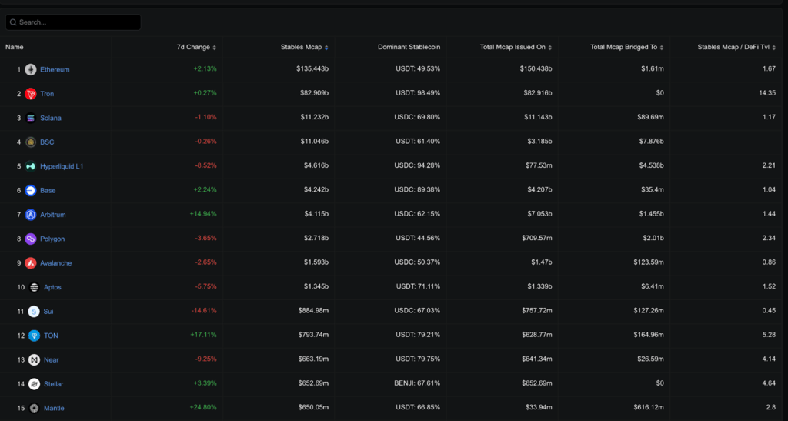
Task: Click the Polygon chain logo icon
Action: (x=31, y=239)
